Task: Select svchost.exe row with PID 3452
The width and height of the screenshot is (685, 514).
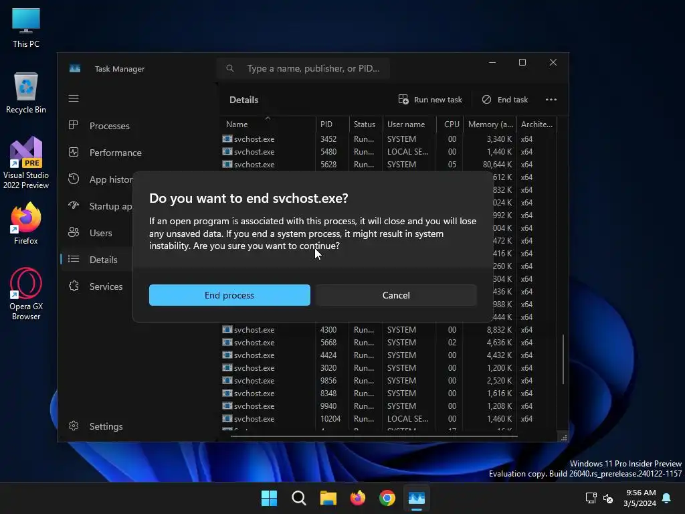Action: 388,139
